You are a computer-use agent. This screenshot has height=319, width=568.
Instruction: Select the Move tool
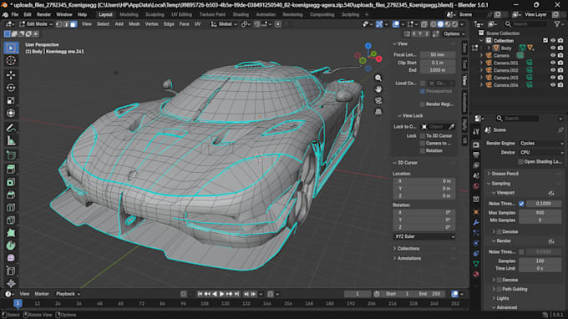tap(11, 75)
